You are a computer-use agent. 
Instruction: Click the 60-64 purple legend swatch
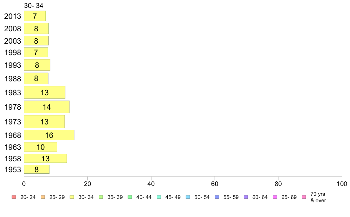[246, 197]
